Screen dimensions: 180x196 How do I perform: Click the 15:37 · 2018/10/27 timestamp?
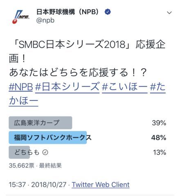38,185
